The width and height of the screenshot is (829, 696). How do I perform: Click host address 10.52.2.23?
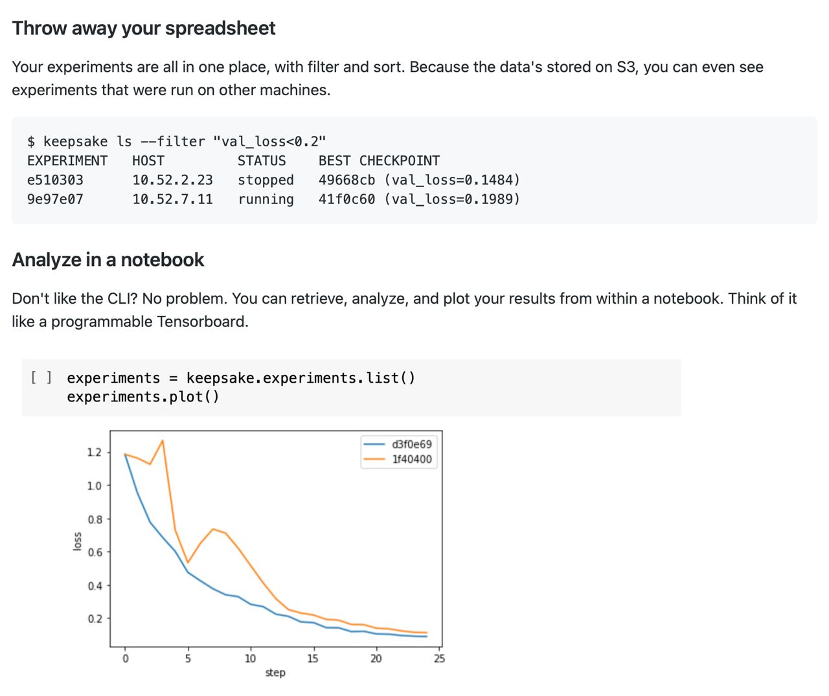[x=172, y=180]
